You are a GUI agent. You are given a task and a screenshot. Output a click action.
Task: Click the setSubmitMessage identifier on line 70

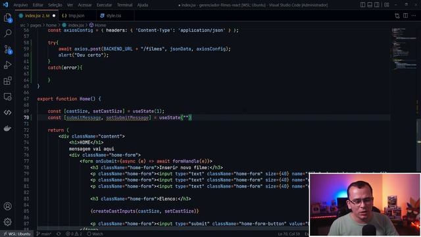coord(127,117)
